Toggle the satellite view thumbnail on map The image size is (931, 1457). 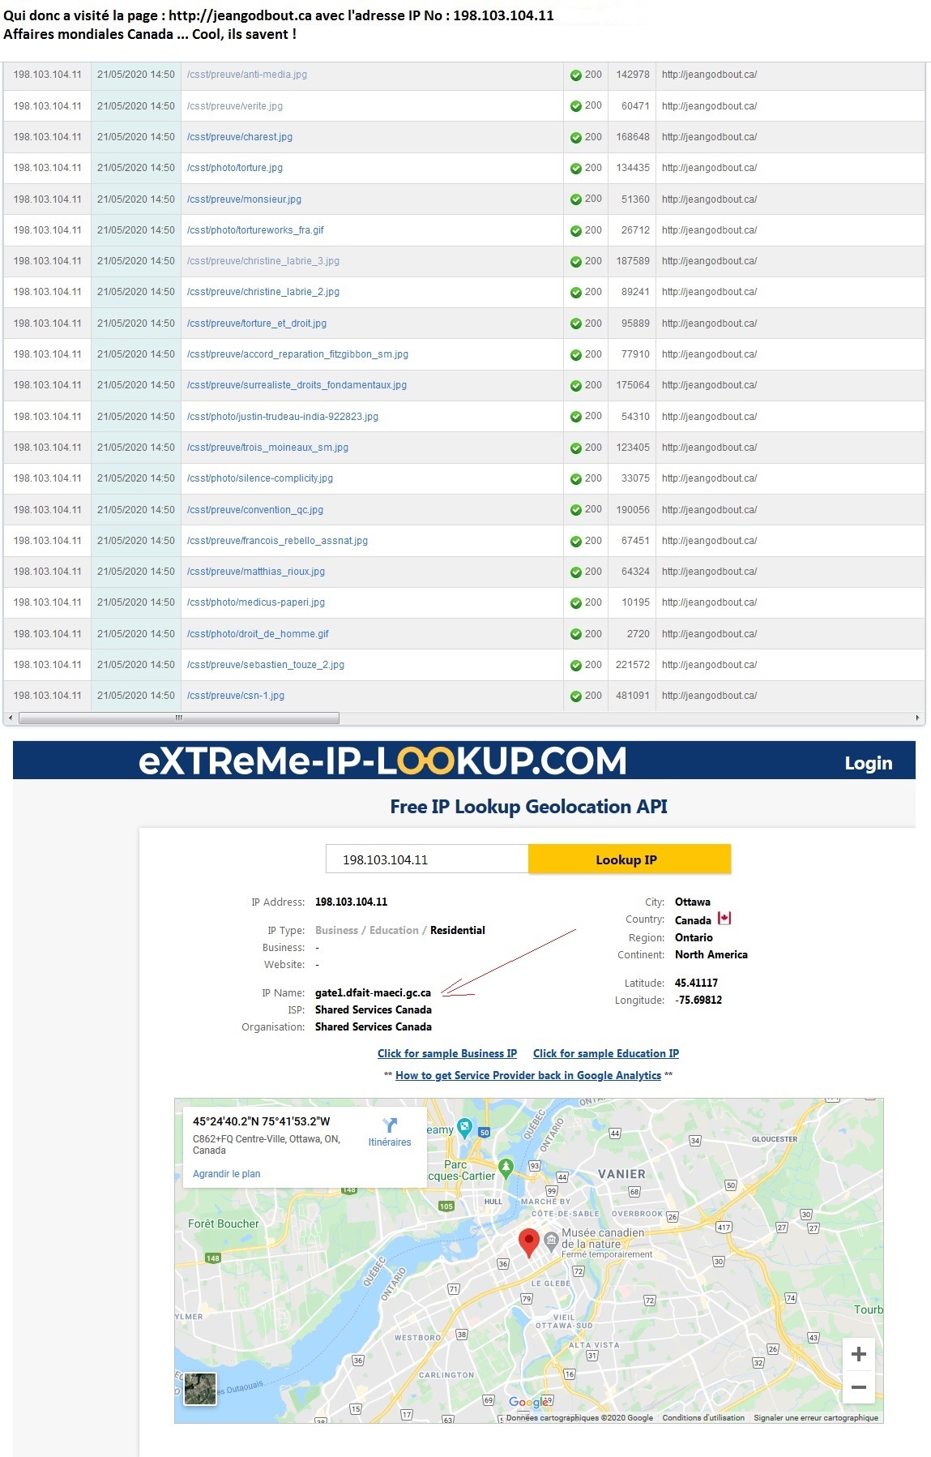200,1388
